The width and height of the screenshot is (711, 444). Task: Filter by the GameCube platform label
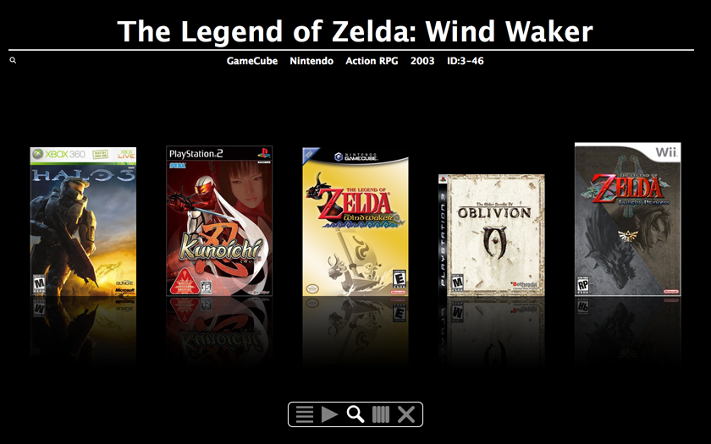click(x=252, y=61)
